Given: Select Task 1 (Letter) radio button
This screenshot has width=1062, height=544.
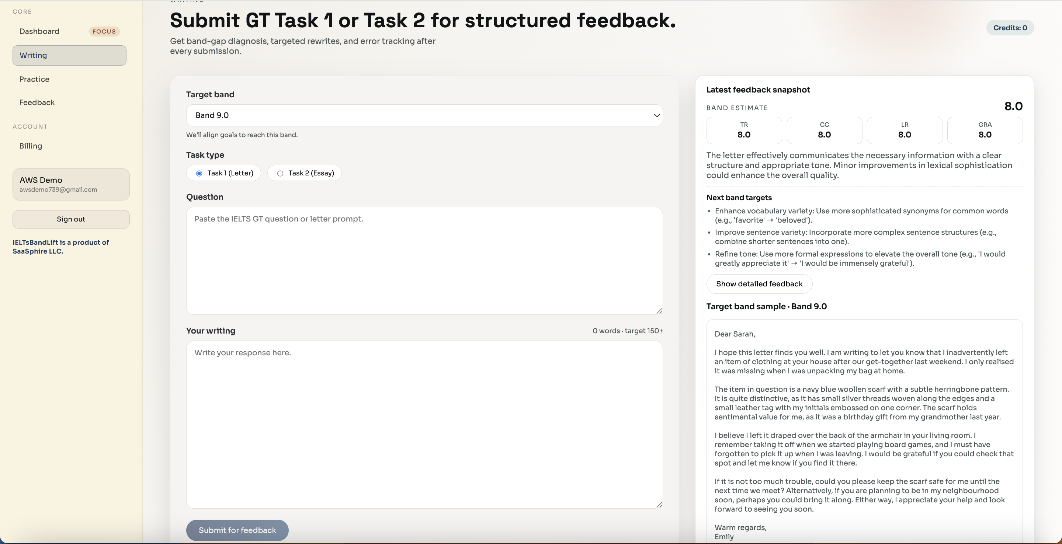Looking at the screenshot, I should tap(199, 174).
